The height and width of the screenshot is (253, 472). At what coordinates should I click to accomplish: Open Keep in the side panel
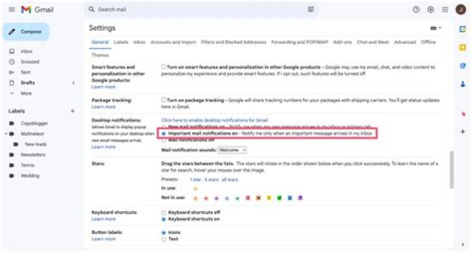click(463, 47)
